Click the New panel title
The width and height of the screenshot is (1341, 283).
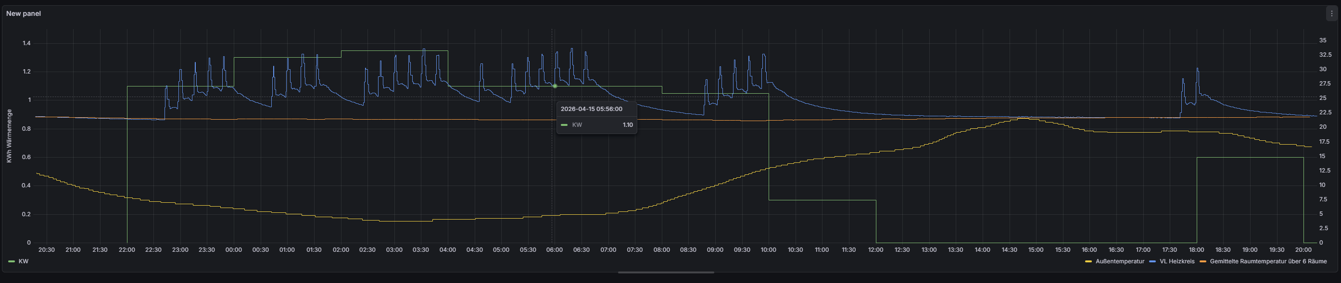24,13
